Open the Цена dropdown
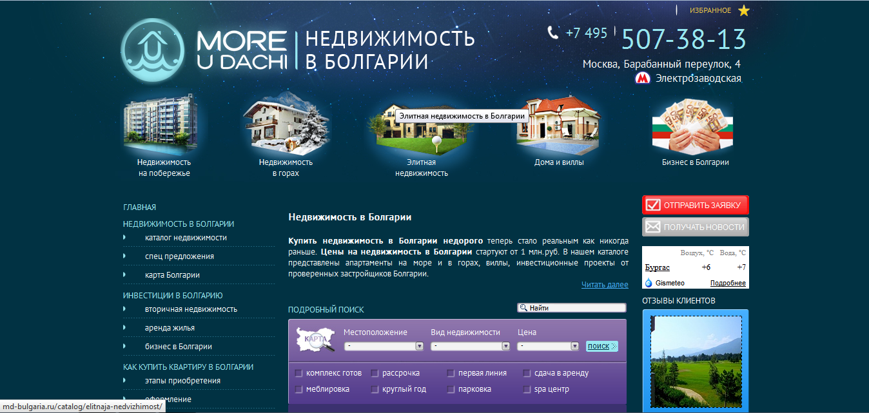This screenshot has height=413, width=869. click(x=548, y=345)
